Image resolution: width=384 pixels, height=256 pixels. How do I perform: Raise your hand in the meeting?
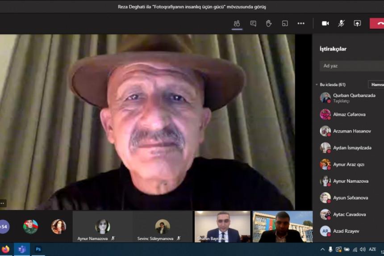(x=269, y=23)
